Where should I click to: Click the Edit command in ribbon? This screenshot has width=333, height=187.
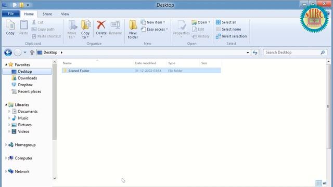point(198,29)
